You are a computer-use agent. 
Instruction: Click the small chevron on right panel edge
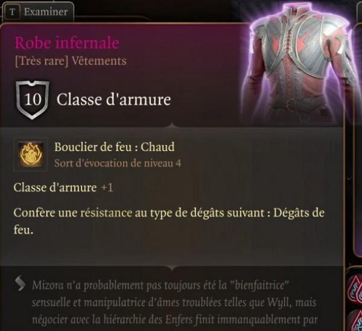[349, 179]
